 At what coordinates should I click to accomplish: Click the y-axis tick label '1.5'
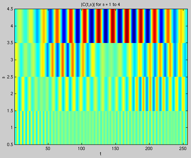tap(10, 111)
